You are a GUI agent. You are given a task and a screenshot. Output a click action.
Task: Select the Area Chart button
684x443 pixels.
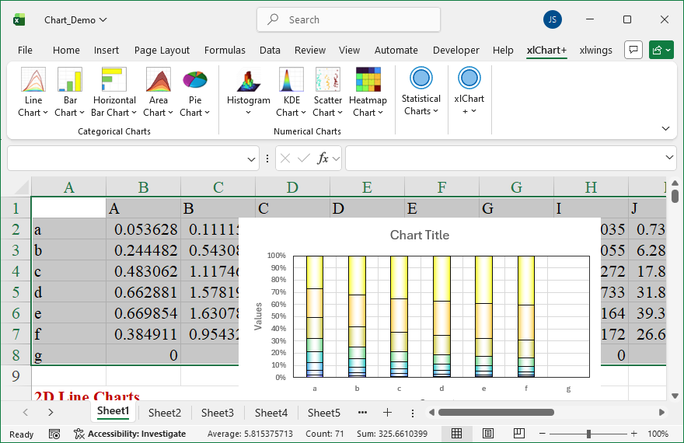[x=159, y=80]
